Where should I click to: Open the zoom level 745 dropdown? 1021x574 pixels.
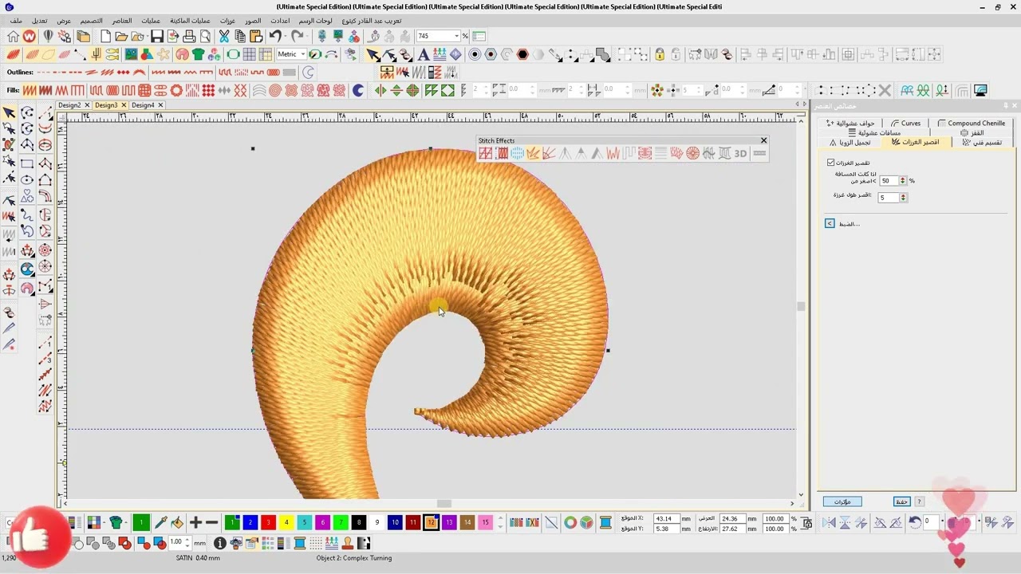pos(457,37)
